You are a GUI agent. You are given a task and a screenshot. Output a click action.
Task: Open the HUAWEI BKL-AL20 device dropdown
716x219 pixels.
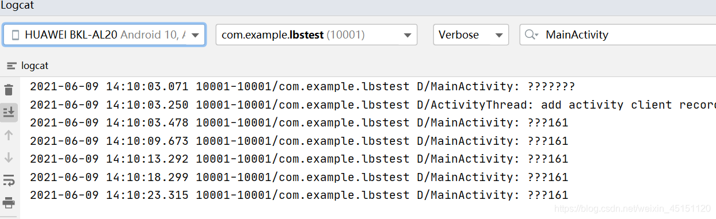[104, 34]
